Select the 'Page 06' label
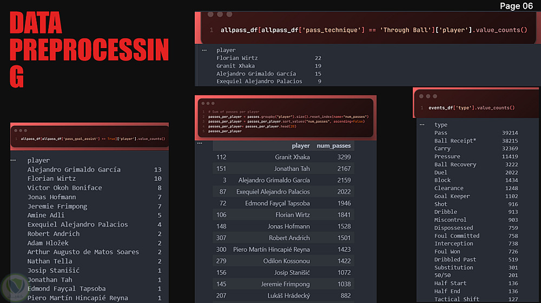The height and width of the screenshot is (303, 541). point(516,6)
